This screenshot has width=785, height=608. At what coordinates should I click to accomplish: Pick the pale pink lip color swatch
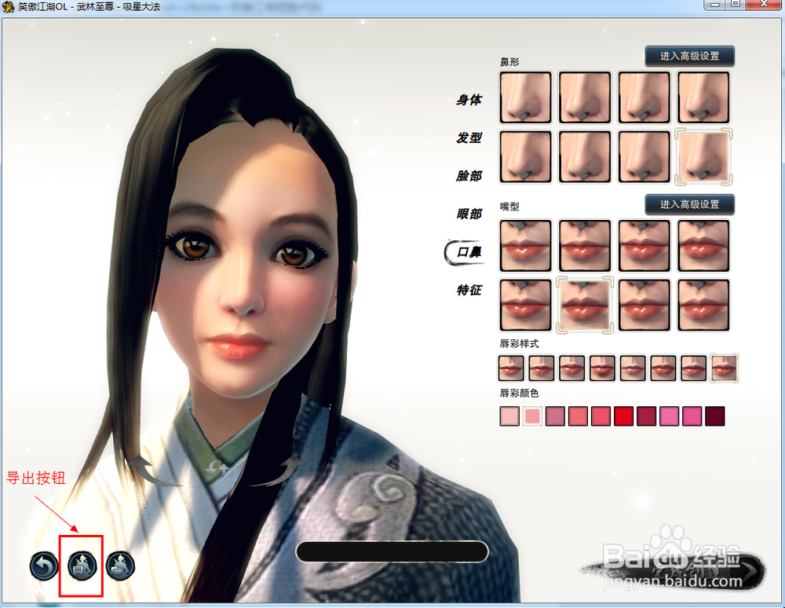click(x=509, y=416)
